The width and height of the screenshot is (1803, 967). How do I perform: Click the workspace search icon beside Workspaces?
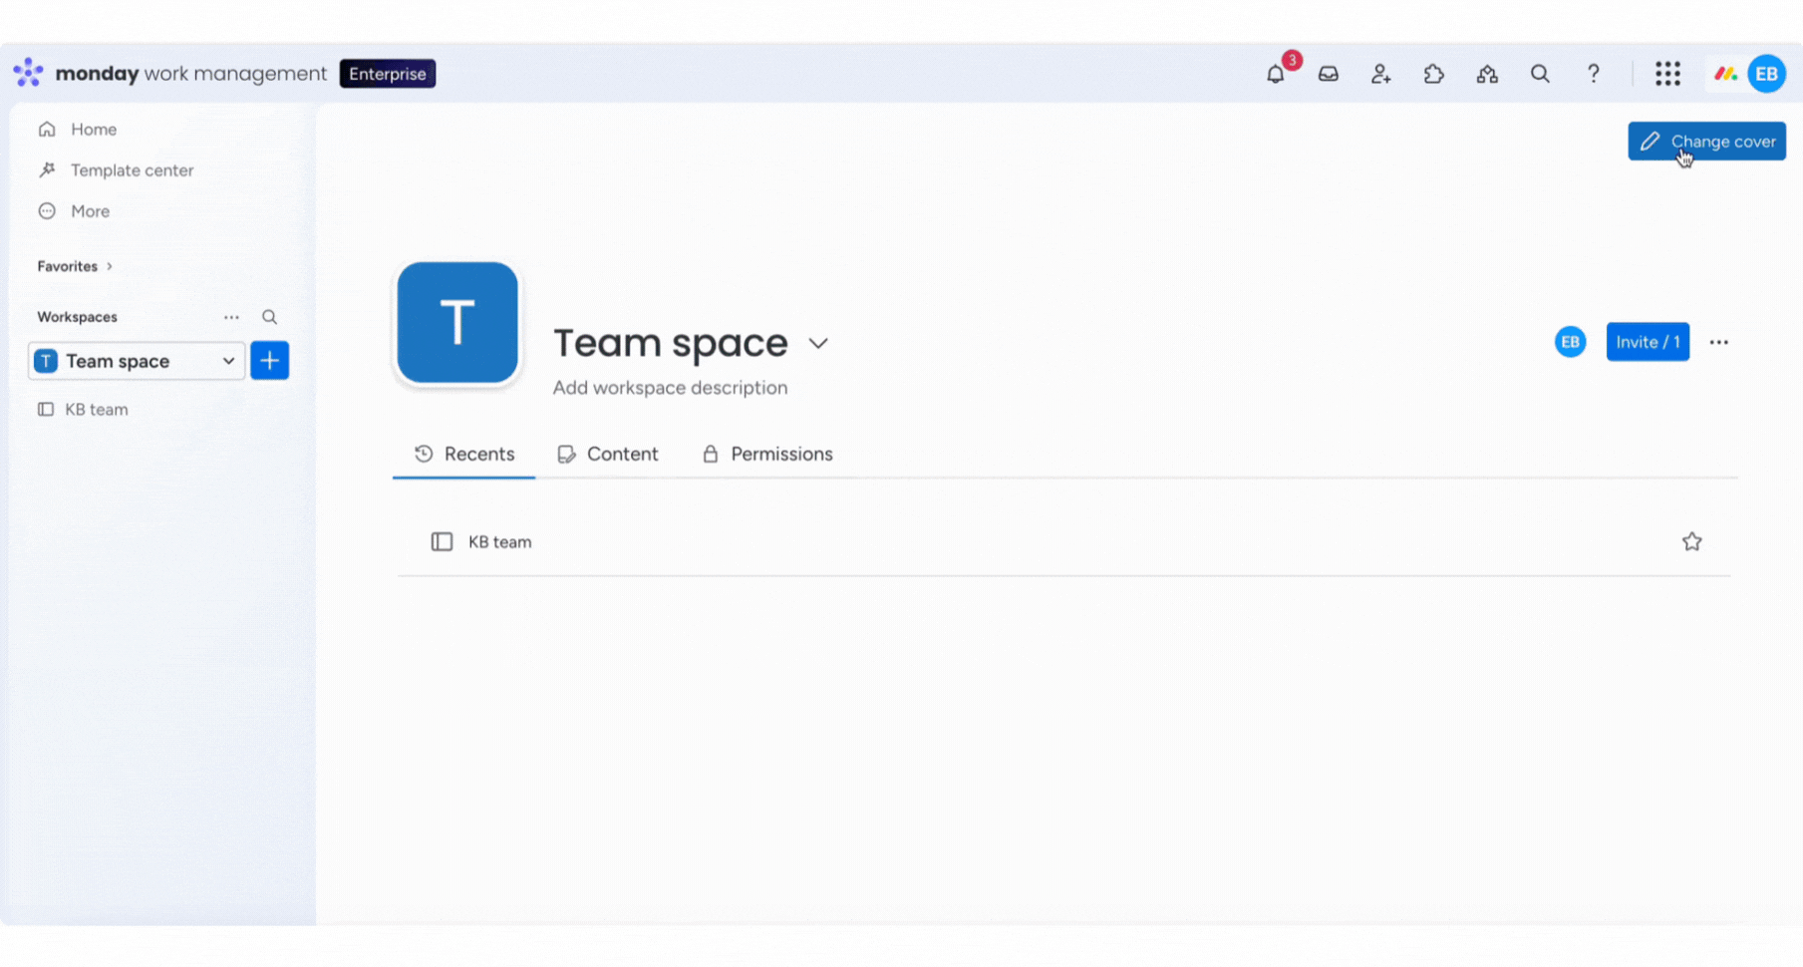[269, 316]
